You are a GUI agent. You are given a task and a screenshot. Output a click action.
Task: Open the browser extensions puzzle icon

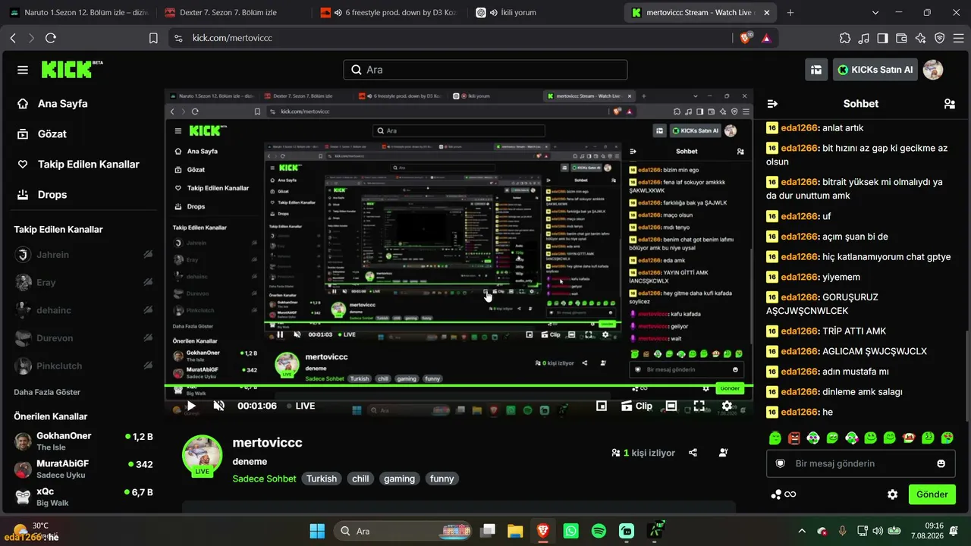[x=845, y=38]
